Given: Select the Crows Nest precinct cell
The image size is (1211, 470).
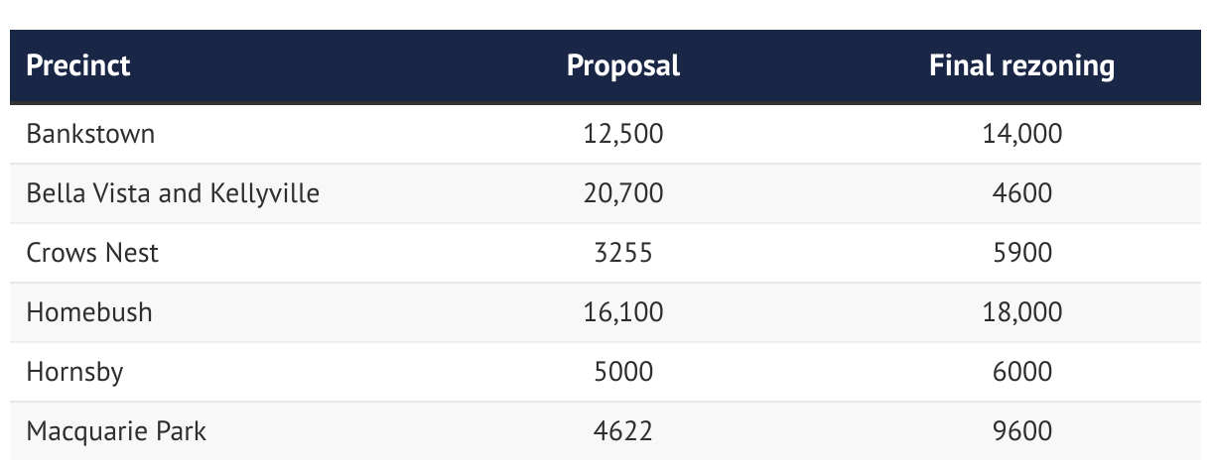Looking at the screenshot, I should tap(92, 253).
